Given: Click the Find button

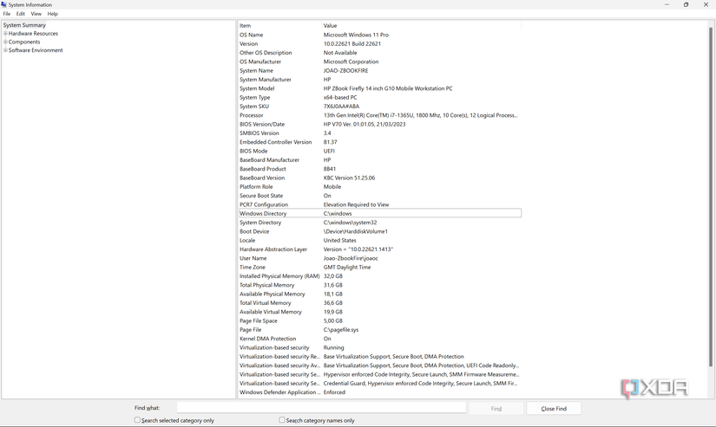Looking at the screenshot, I should click(x=496, y=408).
